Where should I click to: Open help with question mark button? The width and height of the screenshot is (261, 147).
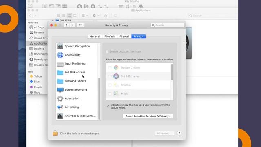pos(179,133)
